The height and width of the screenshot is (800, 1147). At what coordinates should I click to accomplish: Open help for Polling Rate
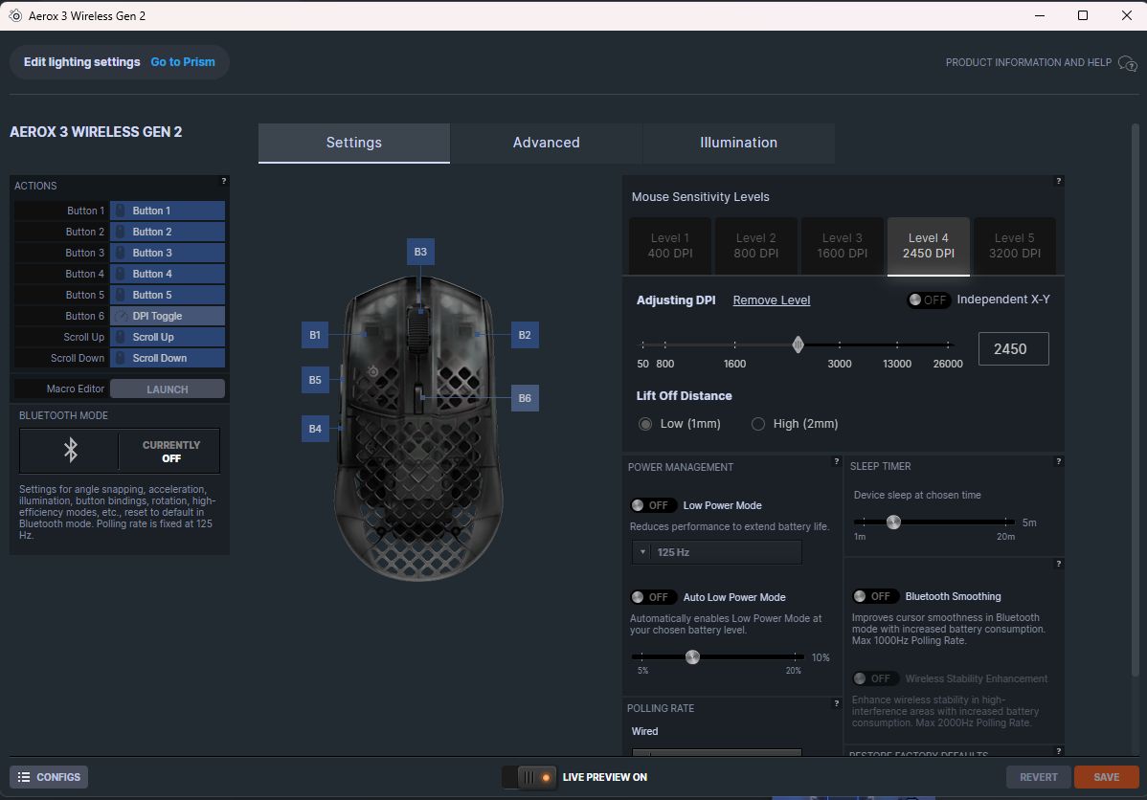click(x=836, y=703)
